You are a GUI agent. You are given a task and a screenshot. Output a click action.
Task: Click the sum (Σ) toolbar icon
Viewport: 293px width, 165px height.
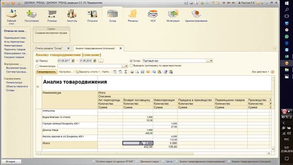coord(126,72)
